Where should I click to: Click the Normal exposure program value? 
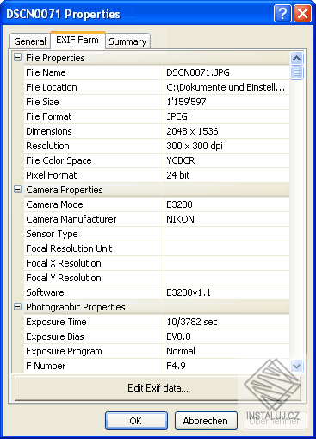(181, 351)
